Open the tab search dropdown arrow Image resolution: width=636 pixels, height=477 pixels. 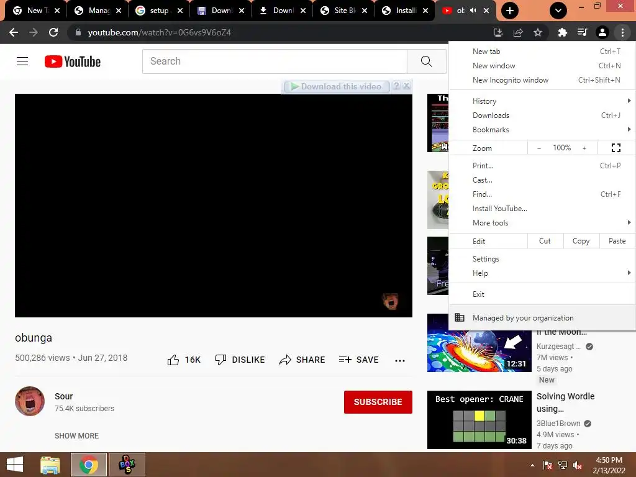pyautogui.click(x=558, y=11)
